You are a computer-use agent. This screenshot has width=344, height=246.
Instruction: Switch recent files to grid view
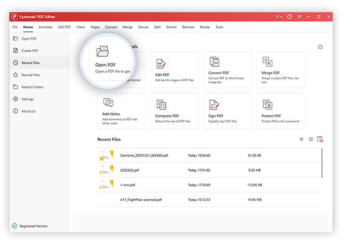tap(311, 139)
